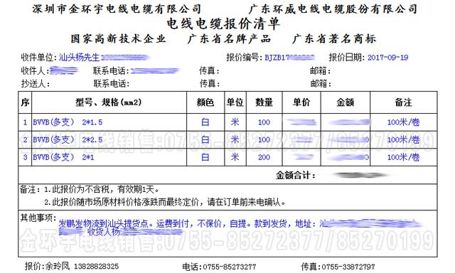Click quantity 100 in the 2*1.5 row

pyautogui.click(x=264, y=122)
